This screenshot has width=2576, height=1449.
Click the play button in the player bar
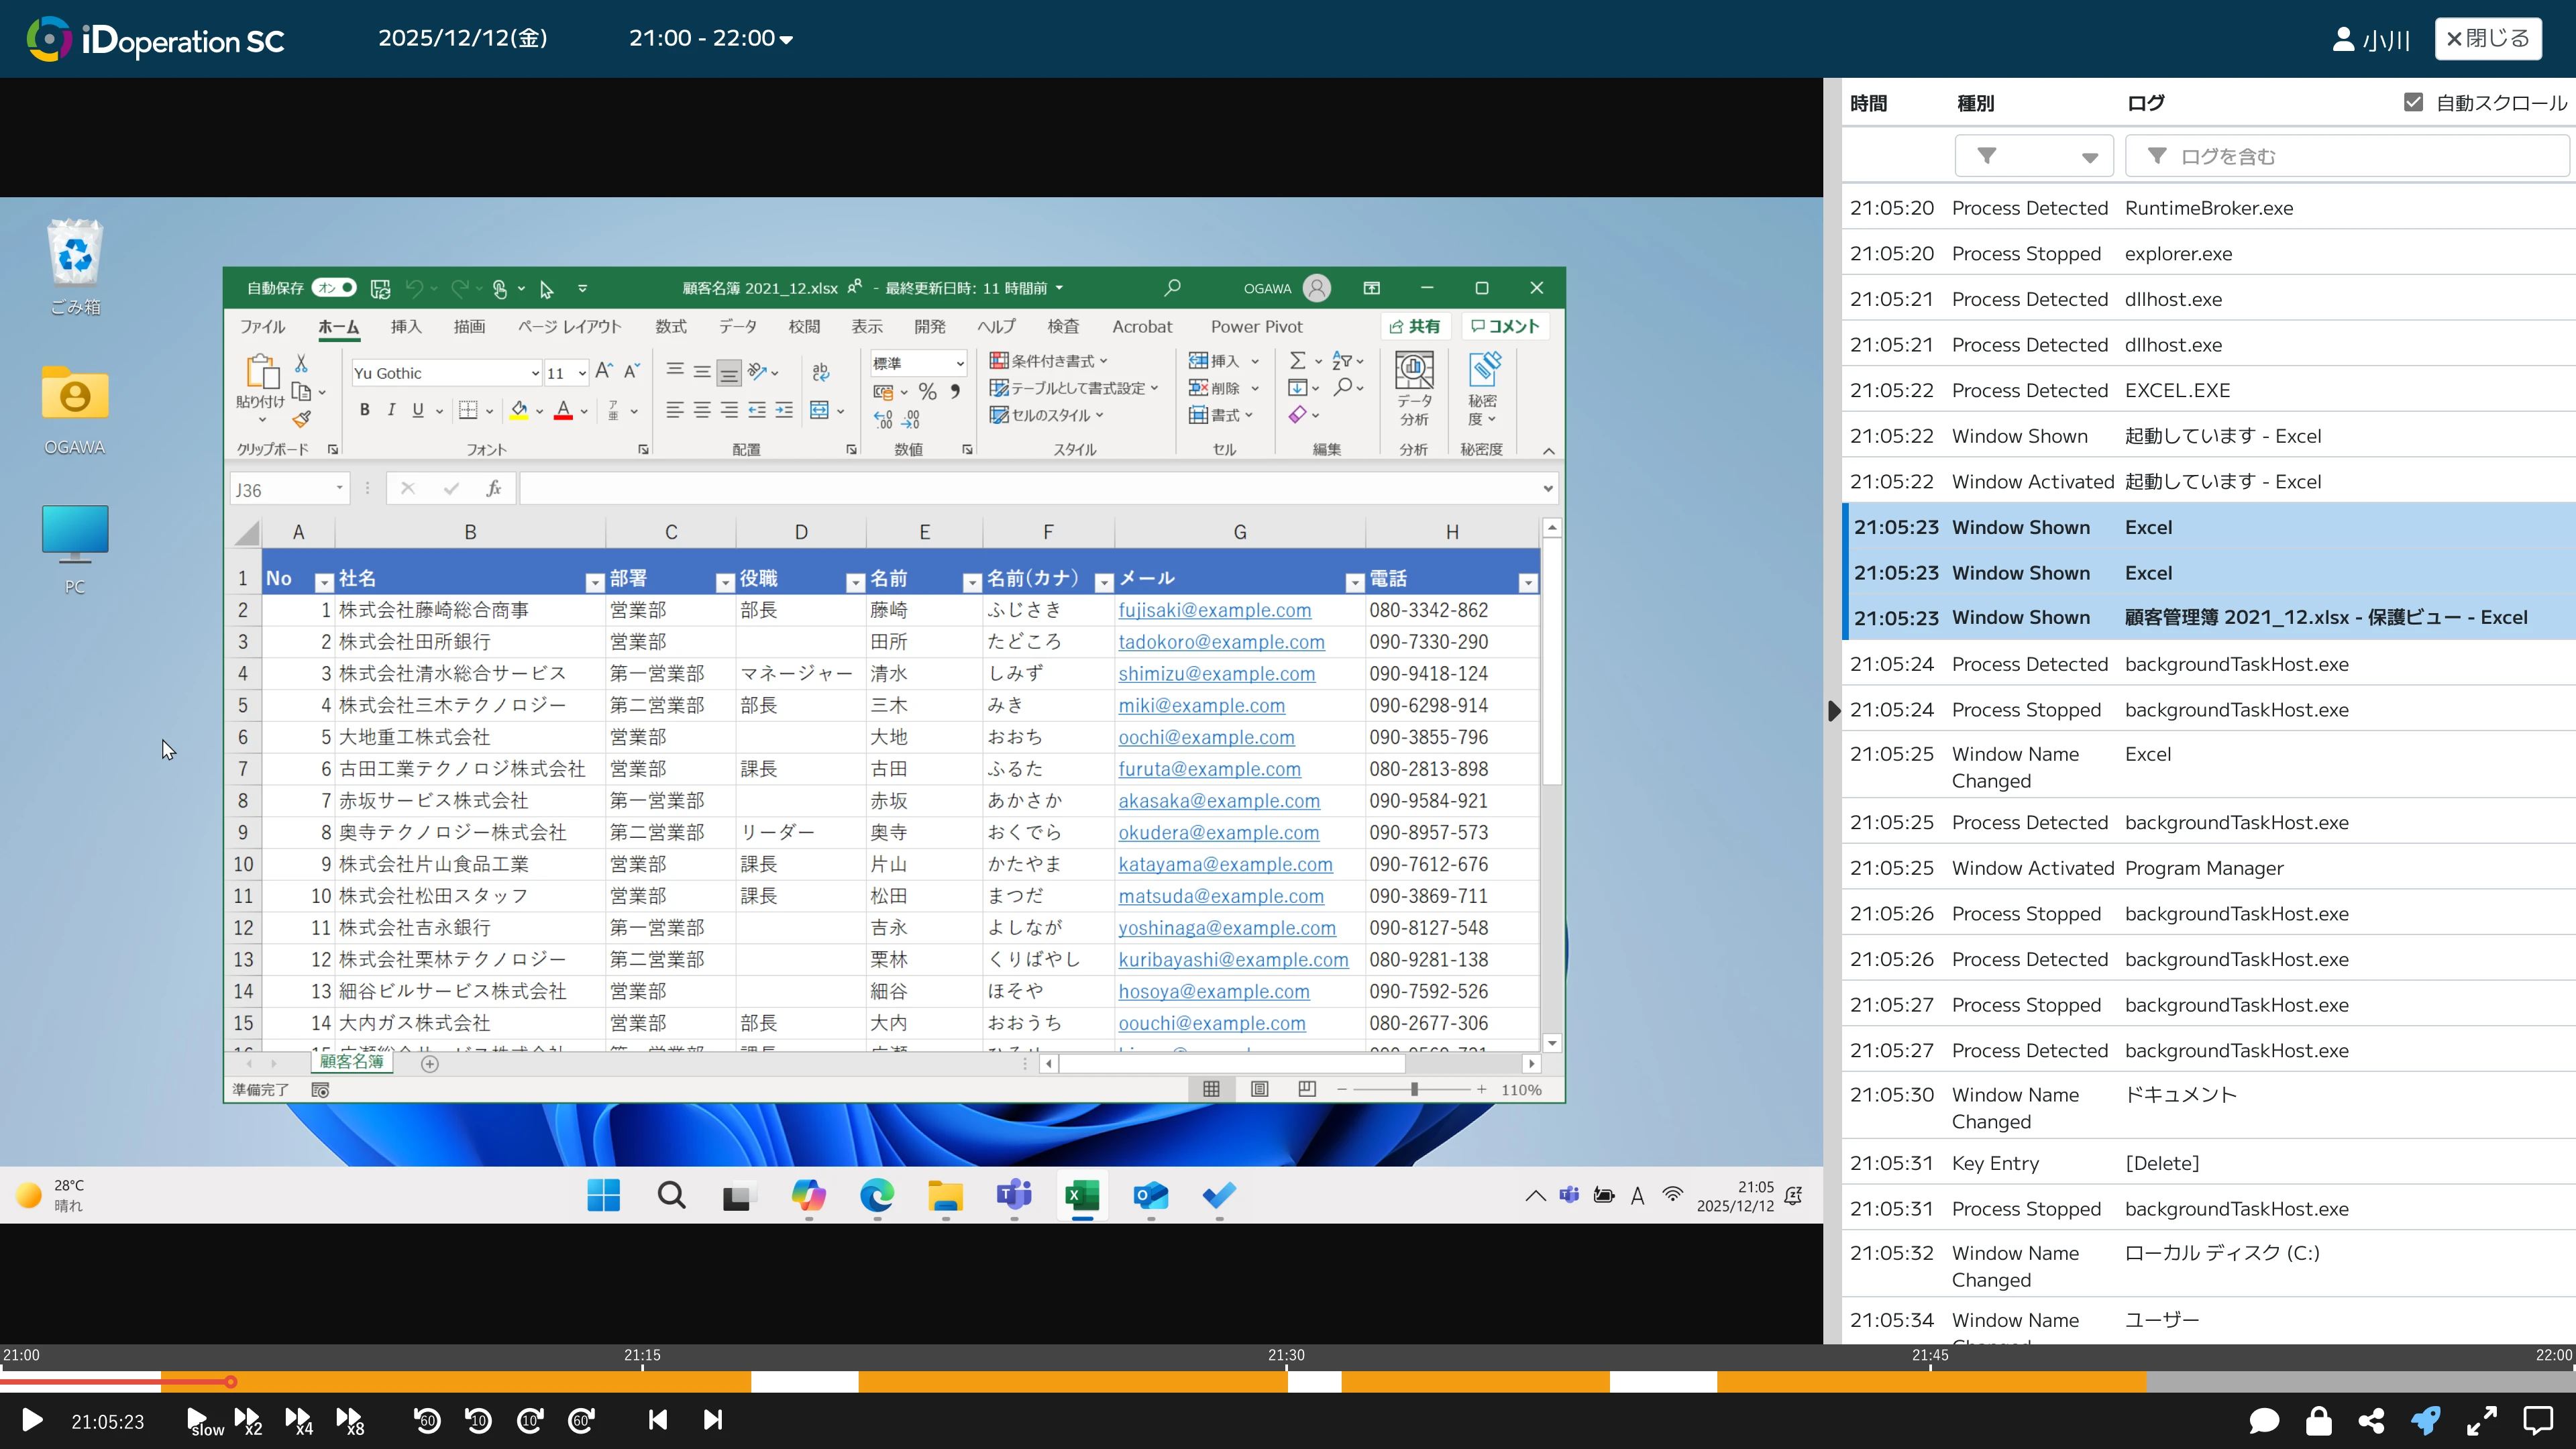32,1420
